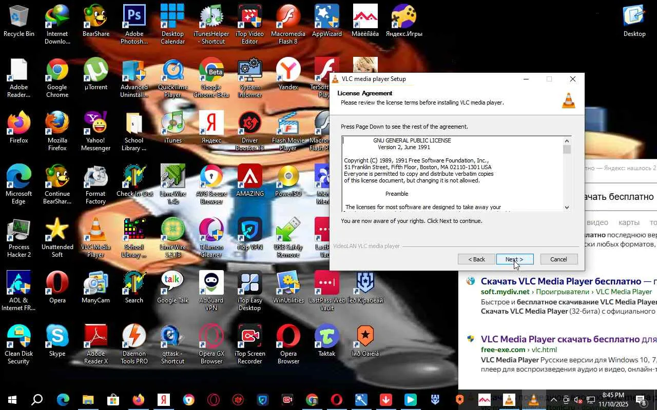Image resolution: width=657 pixels, height=410 pixels.
Task: Select the Telamon Cleaner desktop shortcut
Action: tap(211, 238)
